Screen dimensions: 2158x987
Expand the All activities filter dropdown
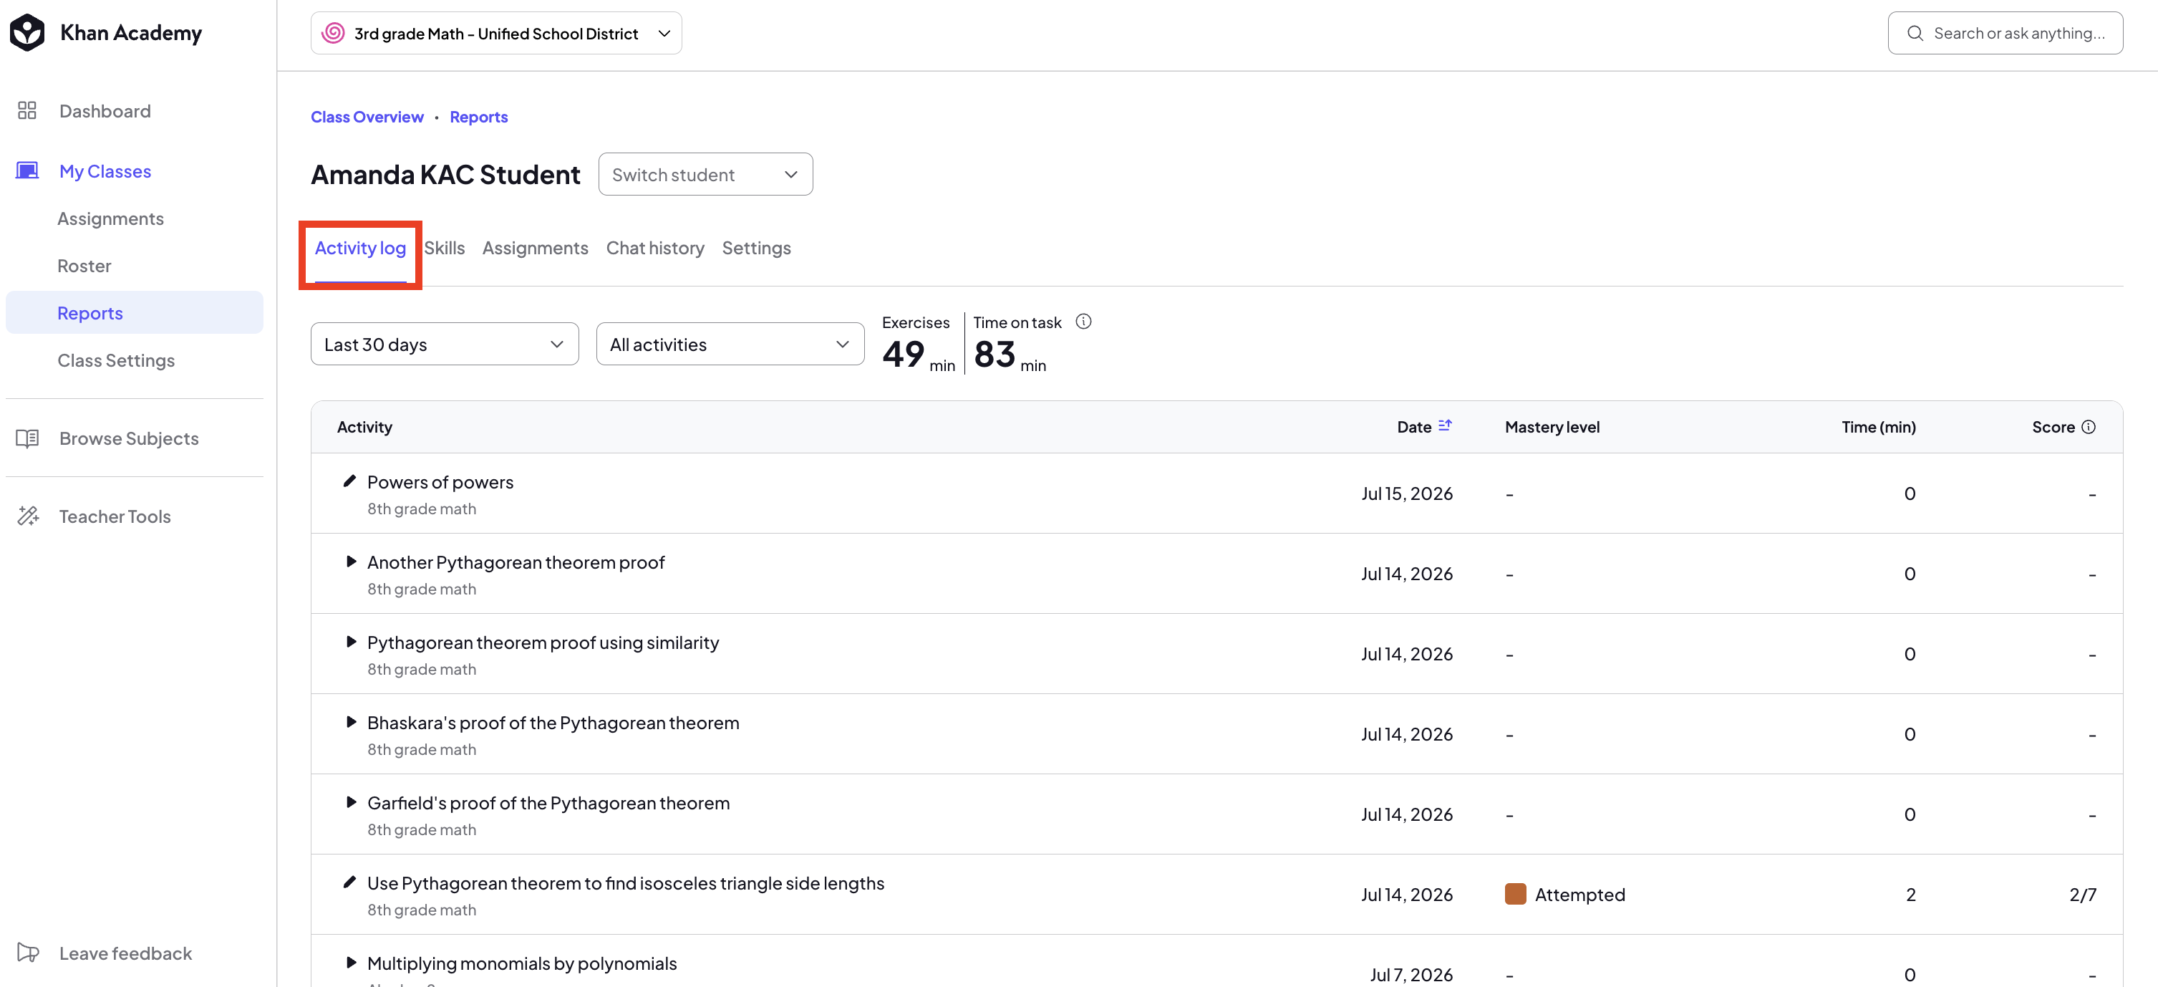click(730, 344)
